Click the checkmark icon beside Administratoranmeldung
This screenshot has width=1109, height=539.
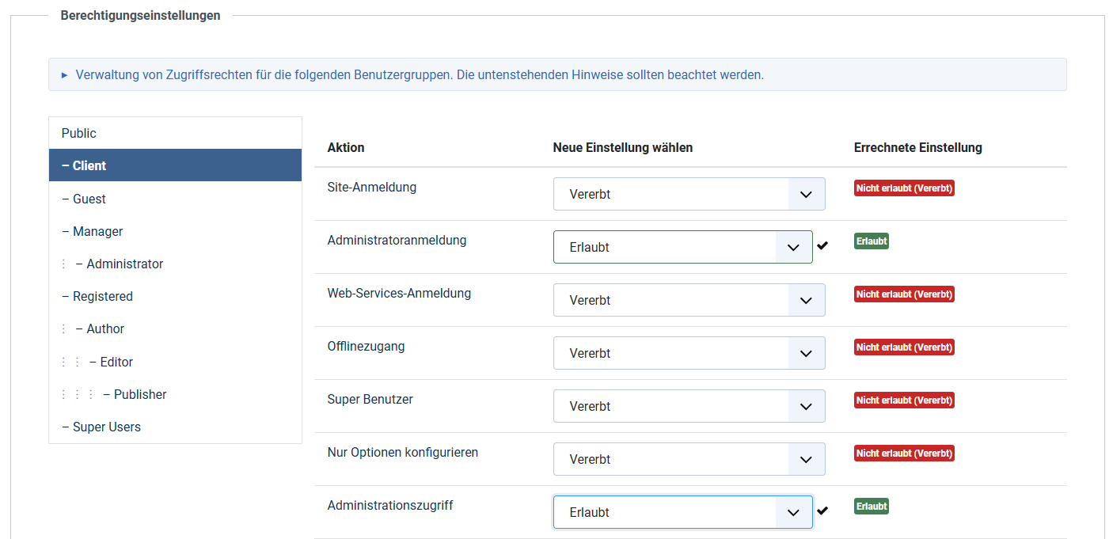coord(822,245)
